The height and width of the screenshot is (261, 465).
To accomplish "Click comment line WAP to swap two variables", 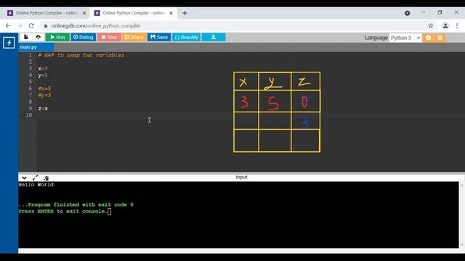I will pos(81,55).
